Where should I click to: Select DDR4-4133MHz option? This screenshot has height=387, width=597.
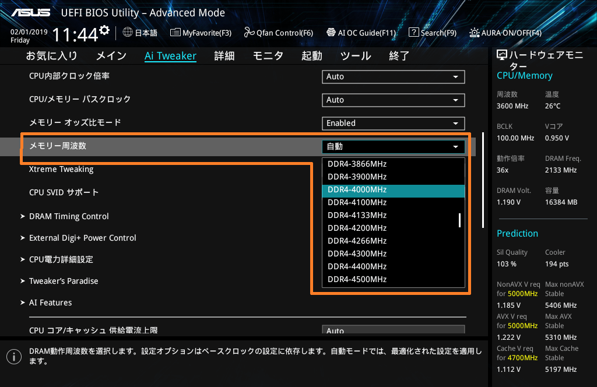[x=394, y=216]
